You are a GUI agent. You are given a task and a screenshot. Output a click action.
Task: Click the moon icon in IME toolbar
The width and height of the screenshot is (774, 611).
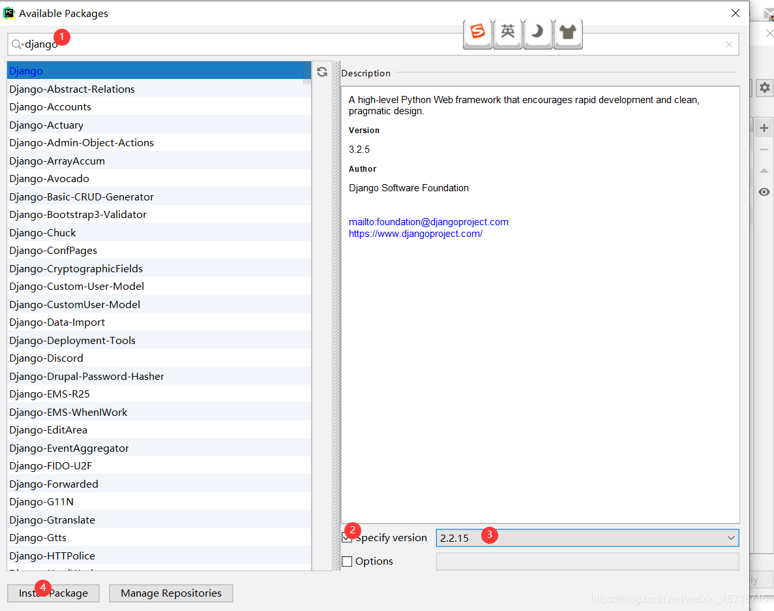click(537, 33)
